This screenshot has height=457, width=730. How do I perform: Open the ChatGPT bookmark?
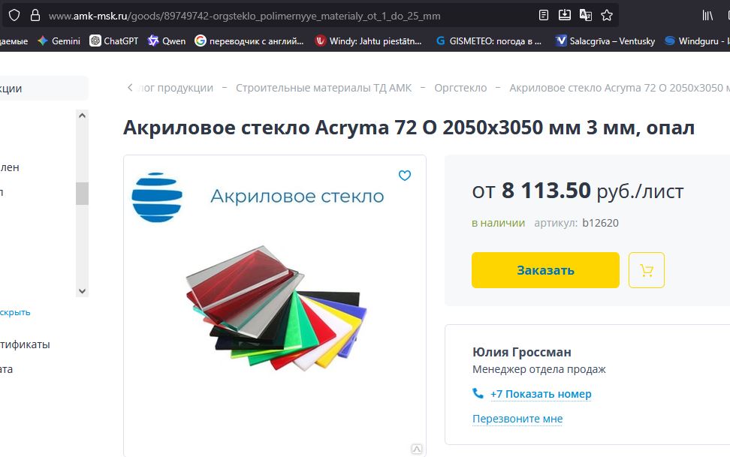[114, 41]
